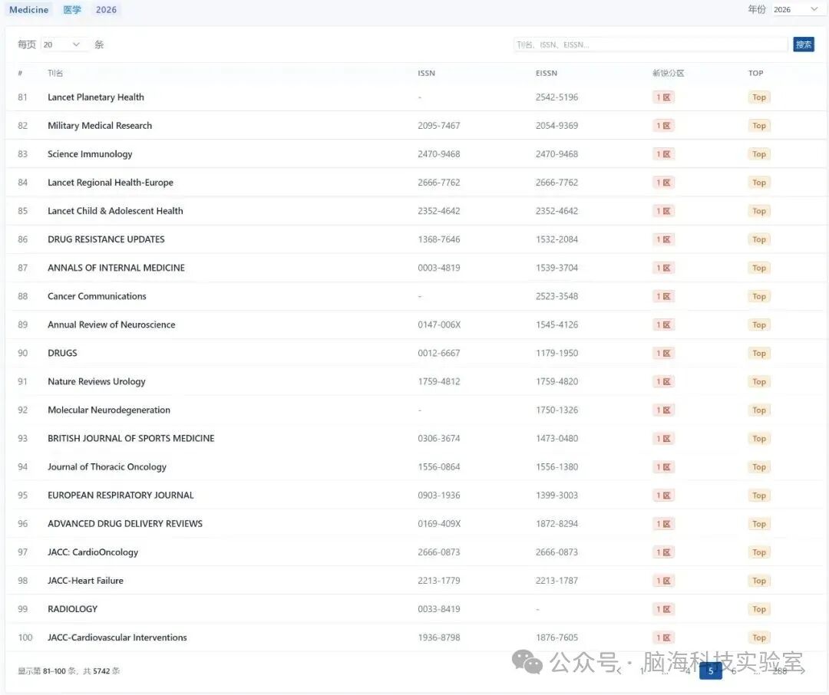Click the EISSN column header
The width and height of the screenshot is (829, 695).
[547, 73]
